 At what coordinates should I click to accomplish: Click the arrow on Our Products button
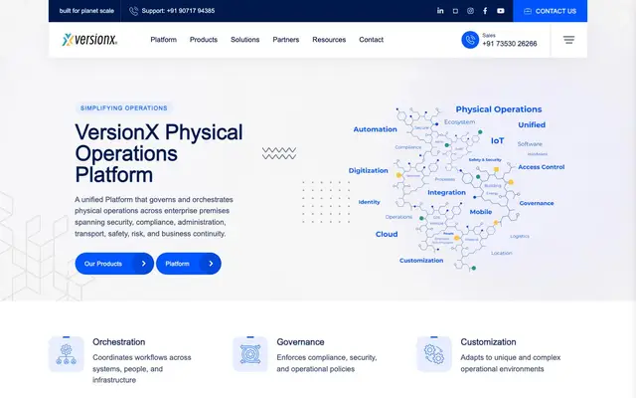tap(143, 264)
